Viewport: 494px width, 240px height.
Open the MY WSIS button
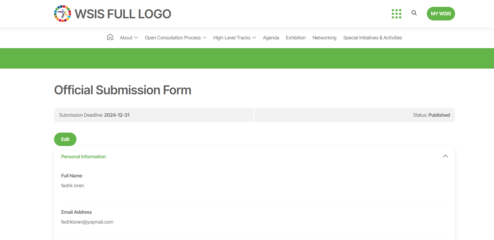point(441,14)
